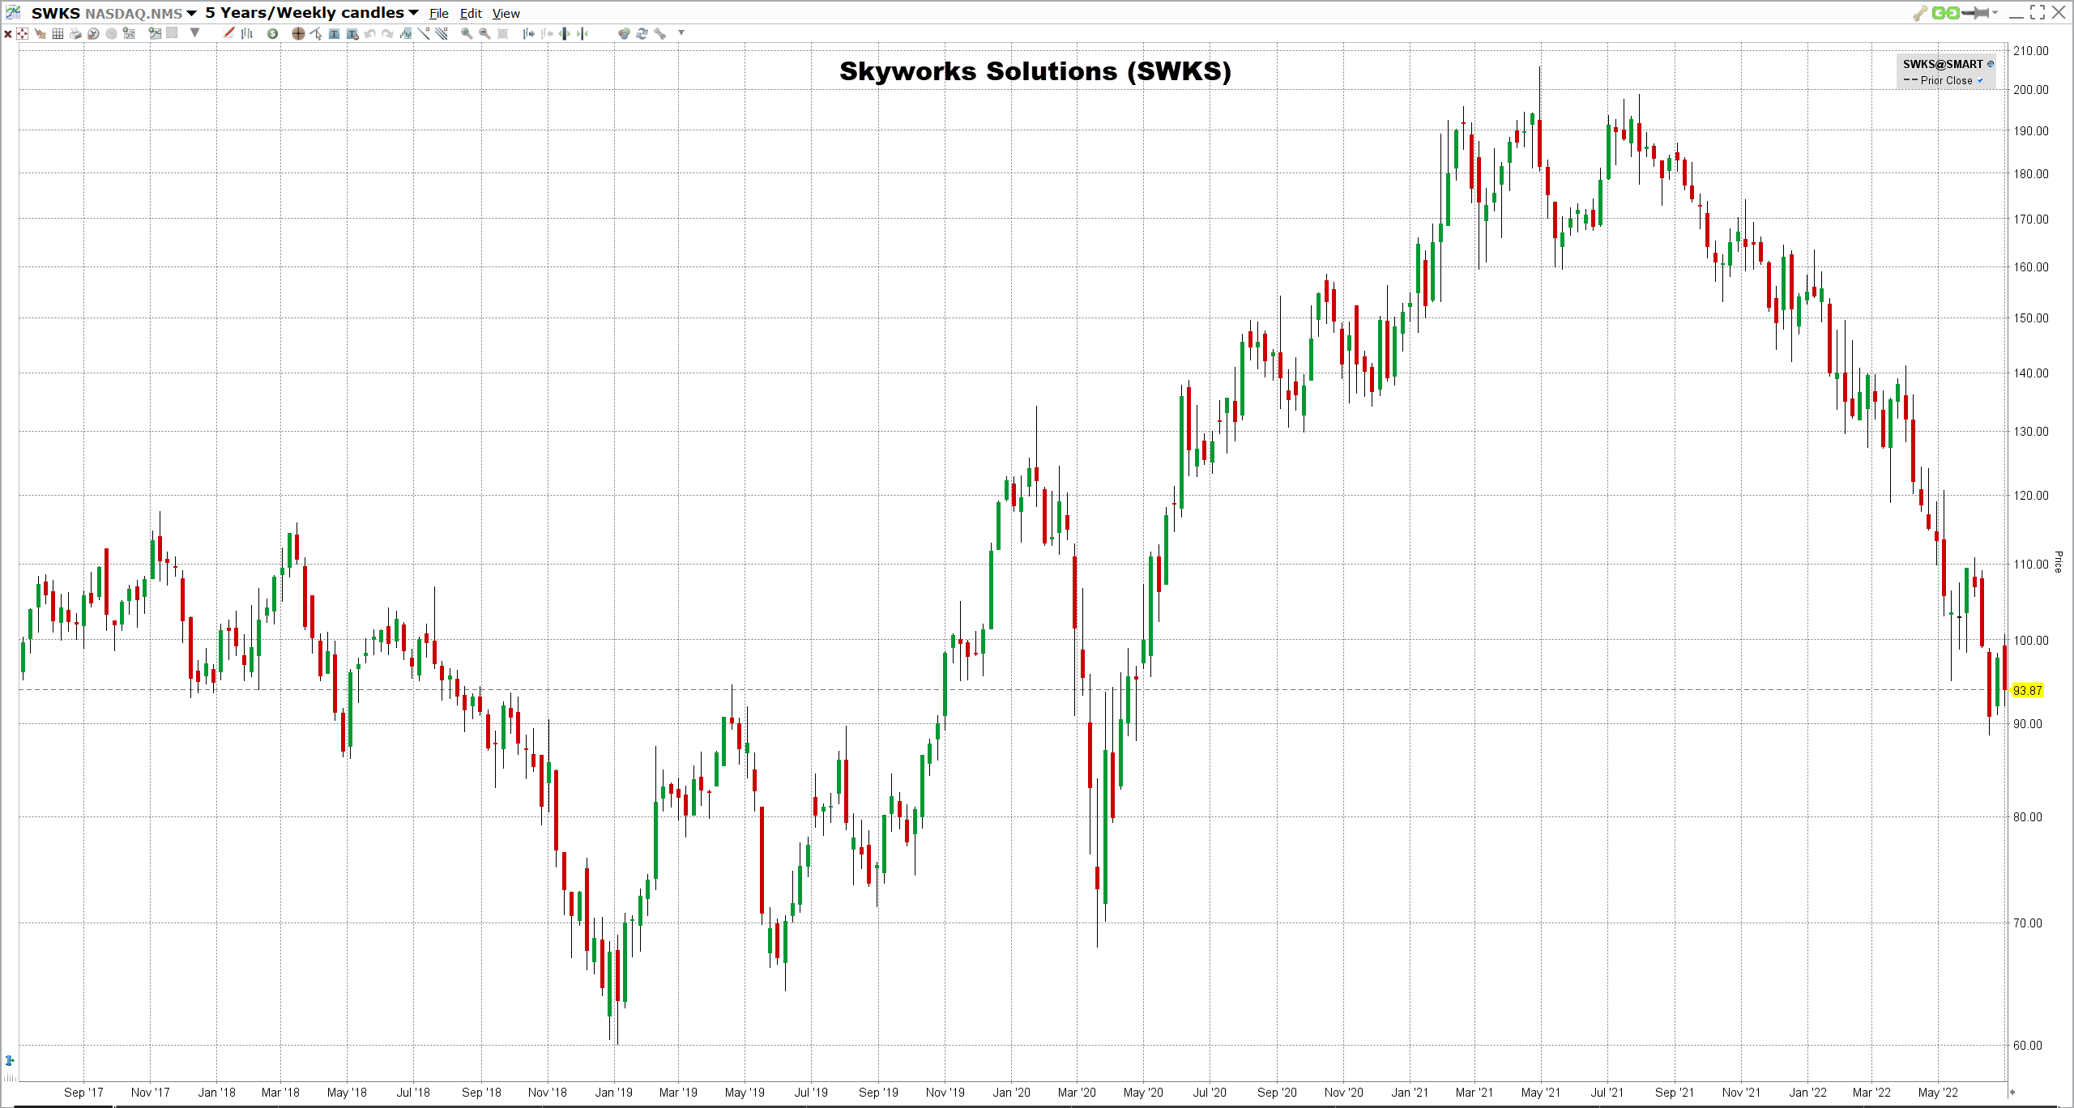The image size is (2074, 1108).
Task: Click the grid table icon
Action: click(58, 33)
